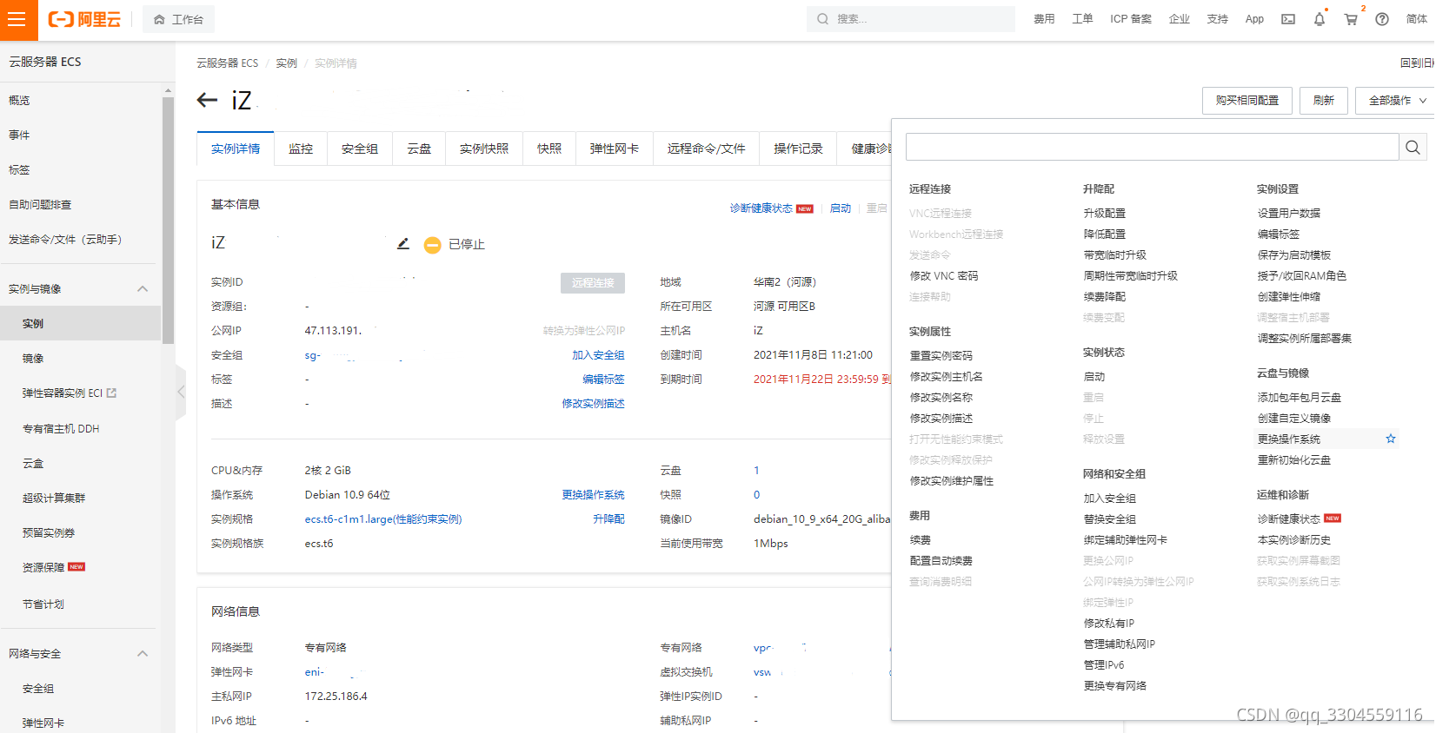Click the 刷新 button
Screen dimensions: 1436x733
tap(1324, 101)
